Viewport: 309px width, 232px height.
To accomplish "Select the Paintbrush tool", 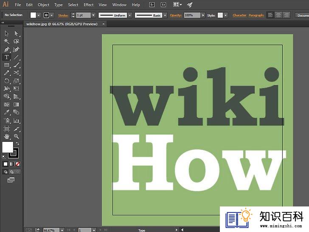I will tap(17, 65).
